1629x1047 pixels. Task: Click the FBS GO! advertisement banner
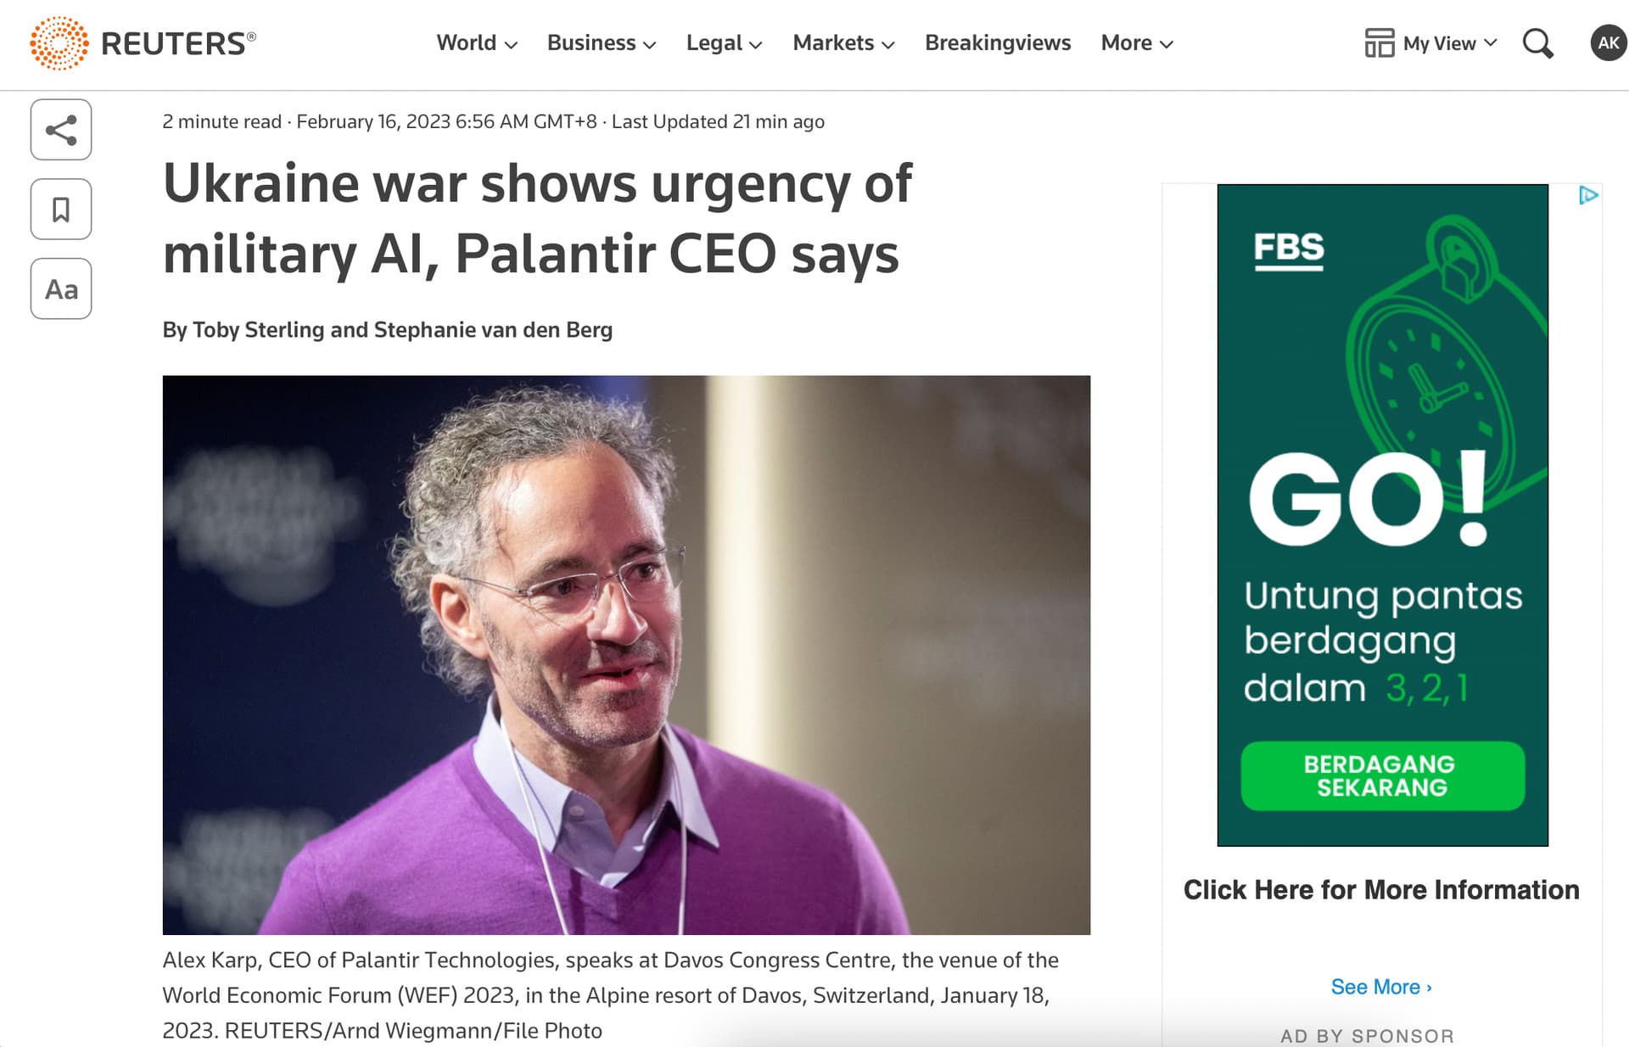tap(1382, 515)
